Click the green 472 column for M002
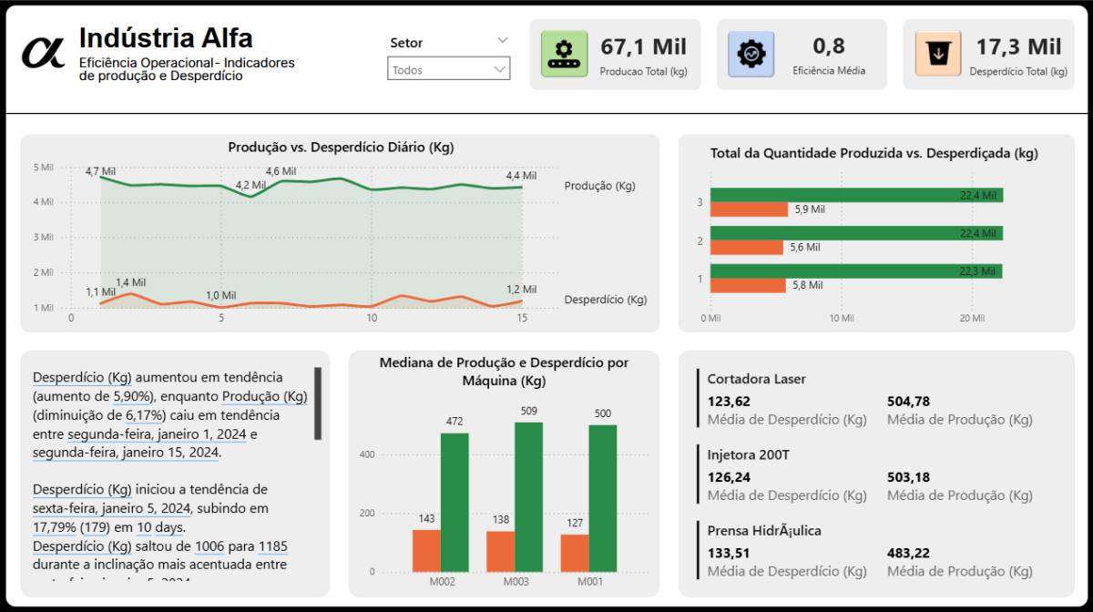 pyautogui.click(x=455, y=503)
